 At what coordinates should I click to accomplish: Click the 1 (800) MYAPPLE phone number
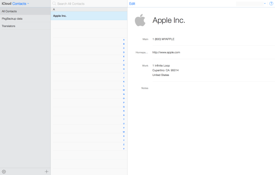163,39
